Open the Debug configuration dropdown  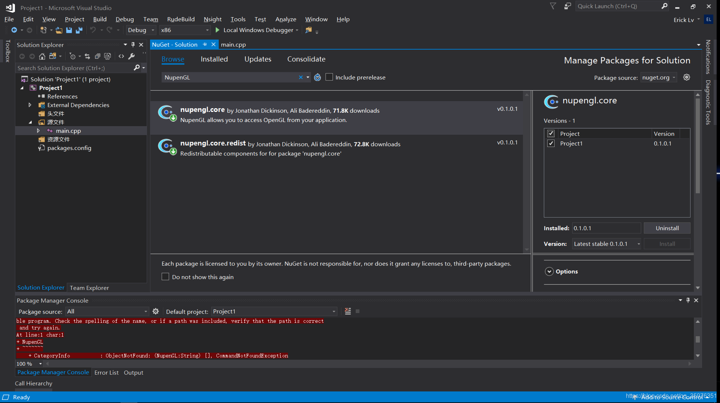click(x=141, y=30)
